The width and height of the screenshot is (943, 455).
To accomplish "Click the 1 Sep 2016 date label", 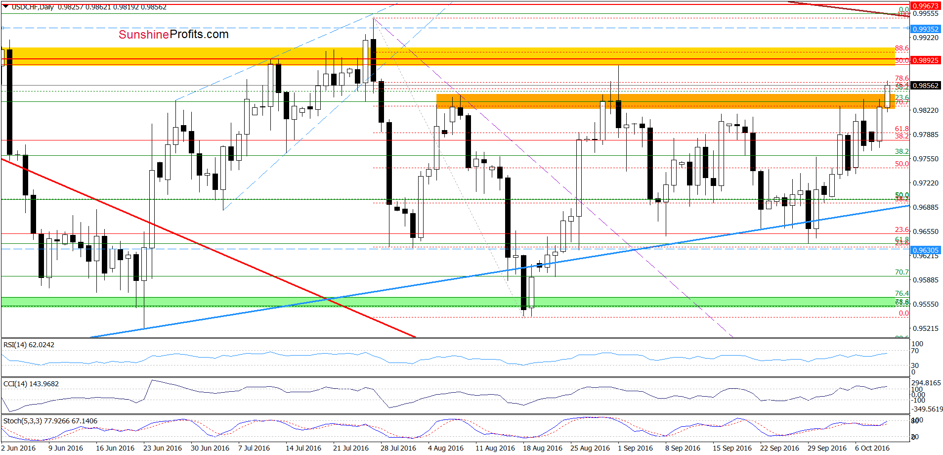I will pyautogui.click(x=636, y=448).
